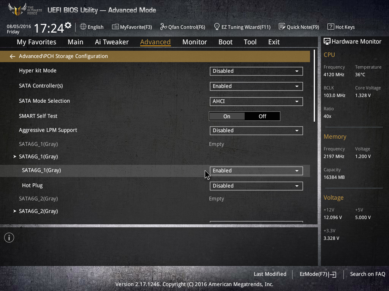Click BCLK value 103.0 MHz
389x291 pixels.
pos(334,95)
